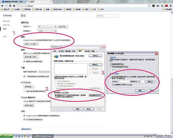Toggle use proxy server for LAN checkbox
173x138 pixels.
click(x=111, y=77)
